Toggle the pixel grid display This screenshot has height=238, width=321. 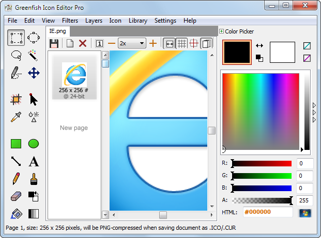click(182, 43)
